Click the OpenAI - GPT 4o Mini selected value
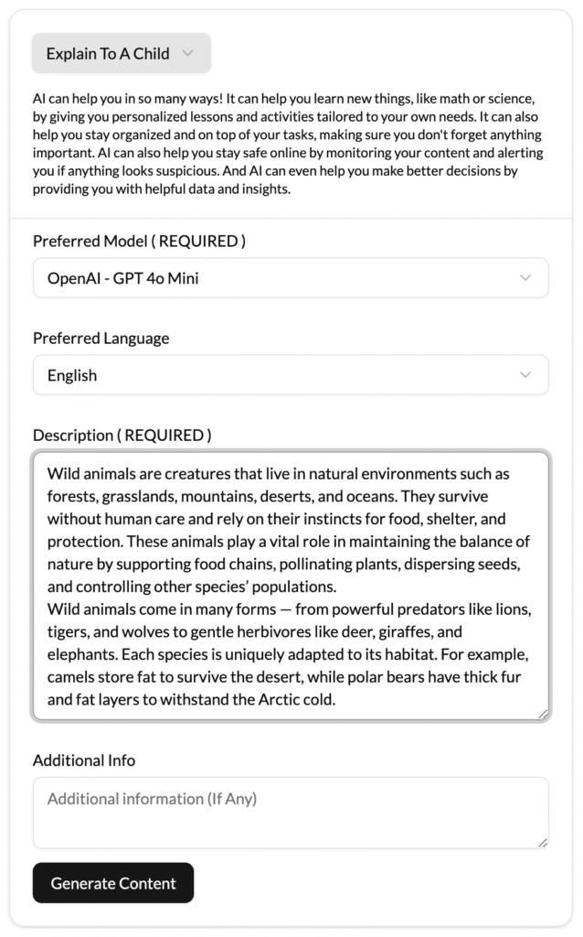Viewport: 583px width, 937px height. 123,278
